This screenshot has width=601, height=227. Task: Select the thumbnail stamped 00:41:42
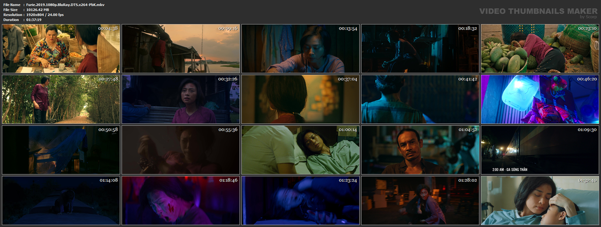[420, 99]
